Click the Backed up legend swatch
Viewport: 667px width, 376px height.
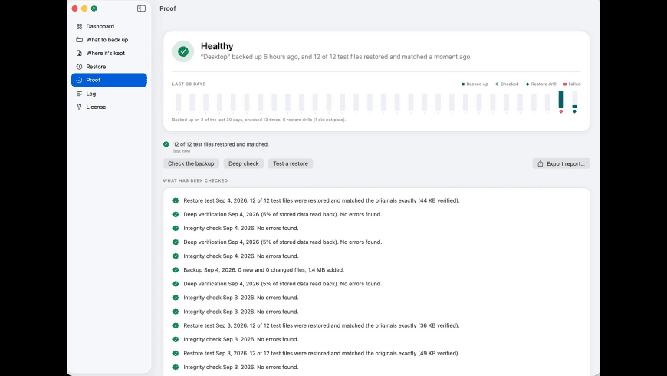coord(463,84)
